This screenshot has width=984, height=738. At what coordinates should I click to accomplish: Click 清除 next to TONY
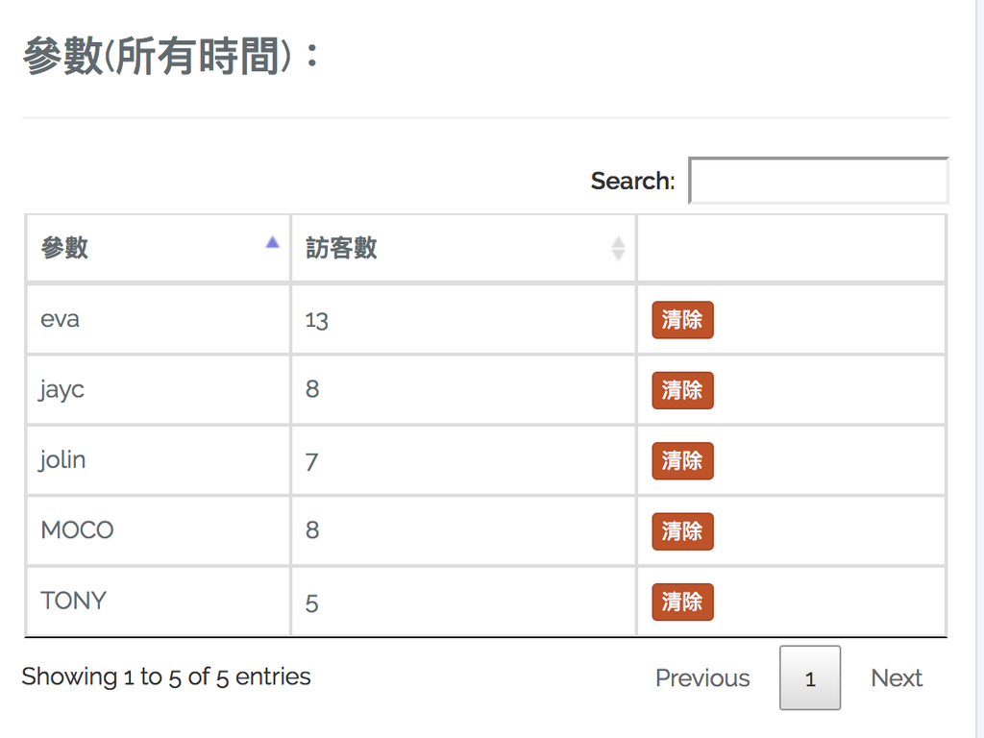pos(682,602)
